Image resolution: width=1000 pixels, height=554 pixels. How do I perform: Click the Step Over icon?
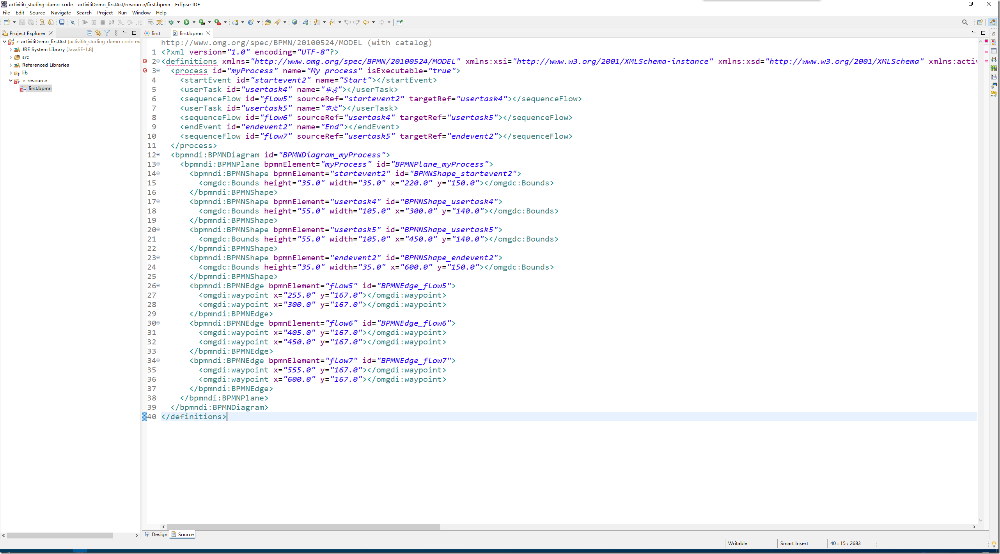point(129,22)
